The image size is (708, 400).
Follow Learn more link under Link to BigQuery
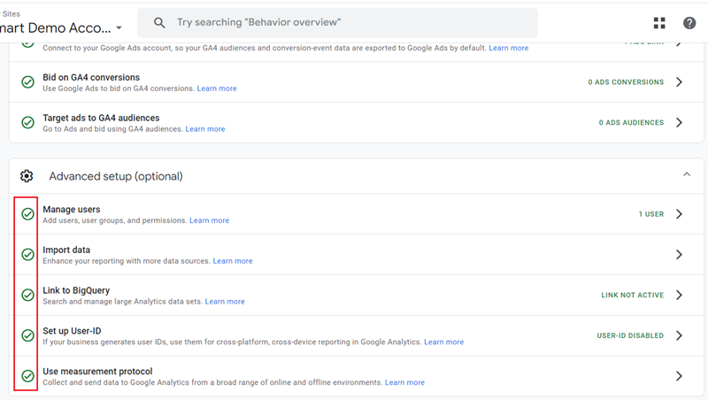225,302
